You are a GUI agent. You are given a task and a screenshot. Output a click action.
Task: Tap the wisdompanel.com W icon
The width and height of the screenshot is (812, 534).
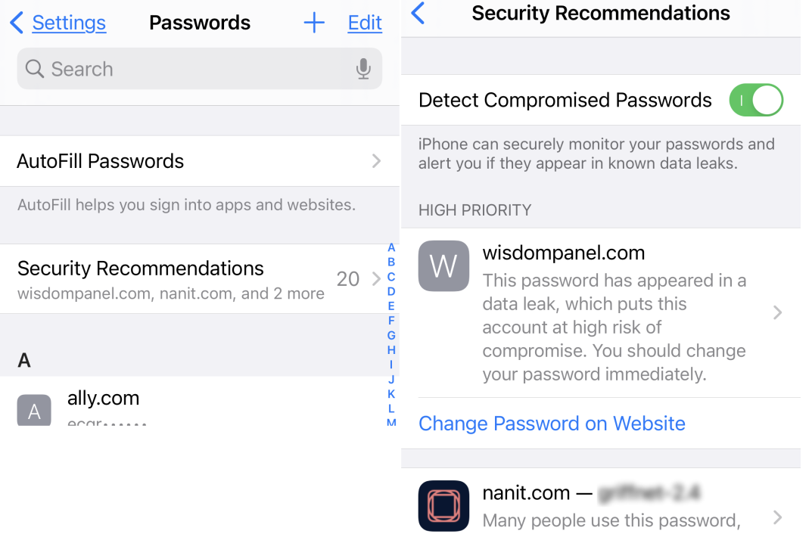443,265
